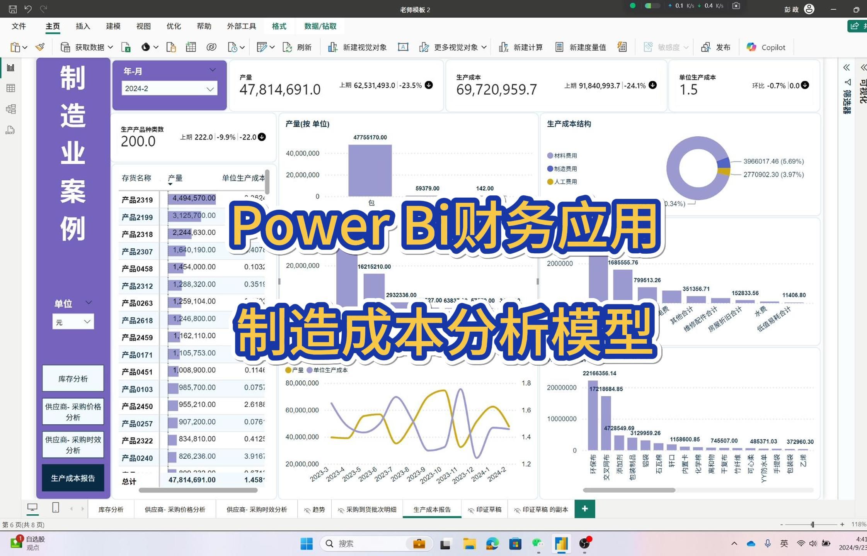This screenshot has width=867, height=556.
Task: Insert a Text box icon
Action: [x=403, y=47]
